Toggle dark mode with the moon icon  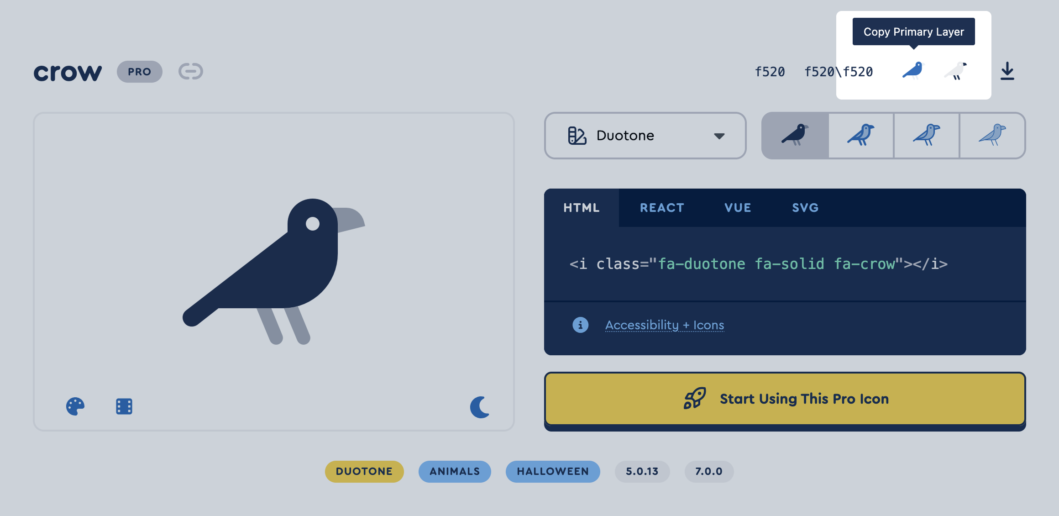coord(480,407)
